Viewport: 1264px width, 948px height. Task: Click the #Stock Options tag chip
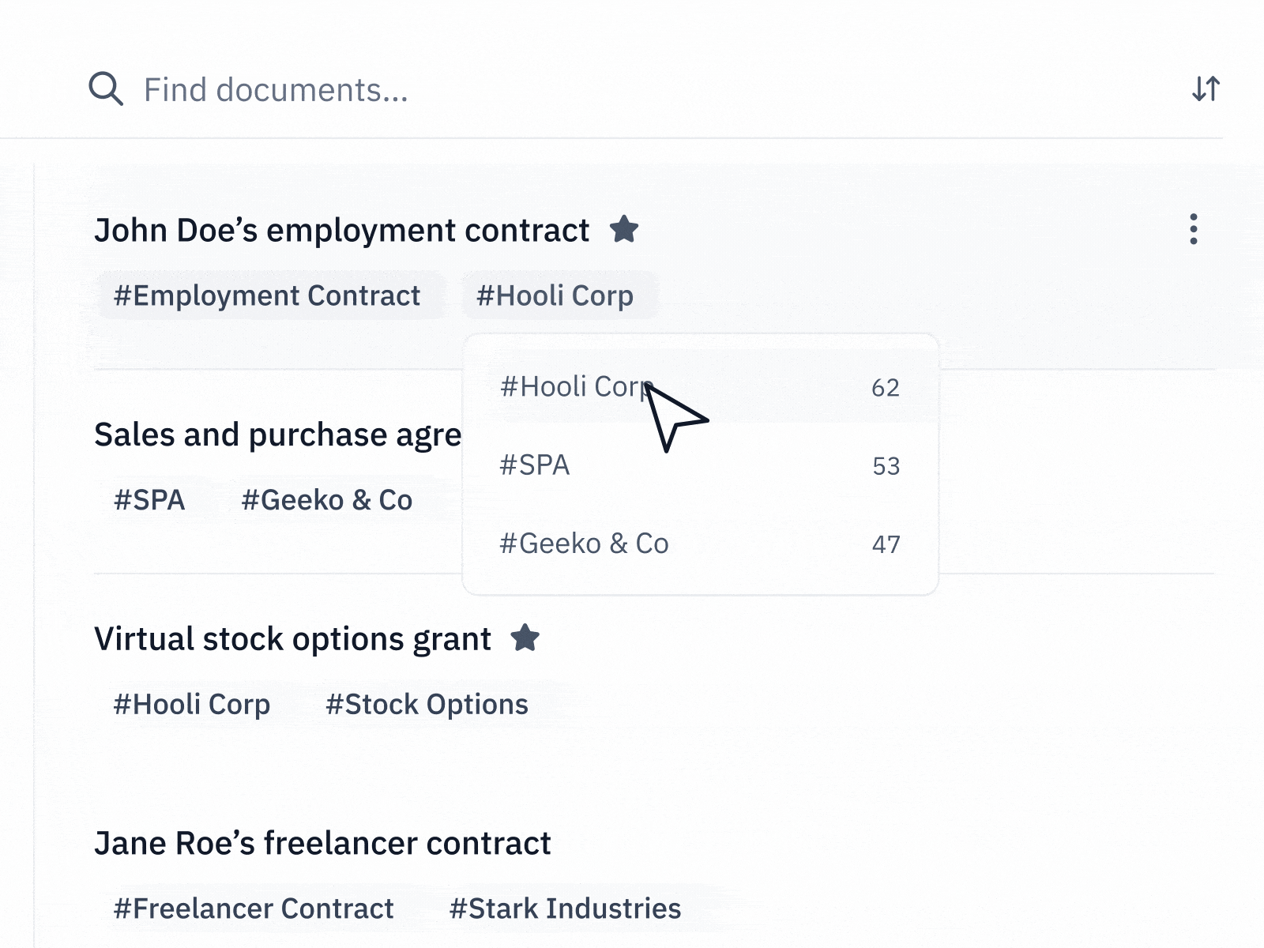tap(427, 704)
